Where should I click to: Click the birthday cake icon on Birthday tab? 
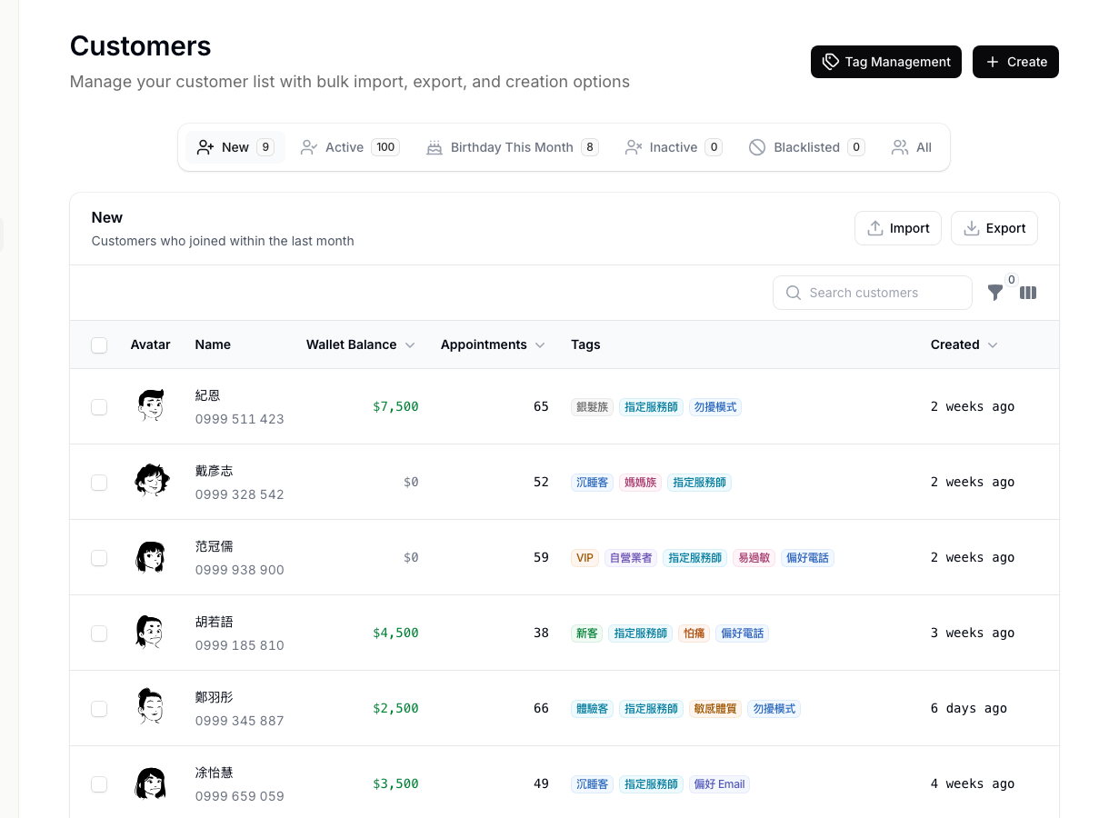click(435, 146)
